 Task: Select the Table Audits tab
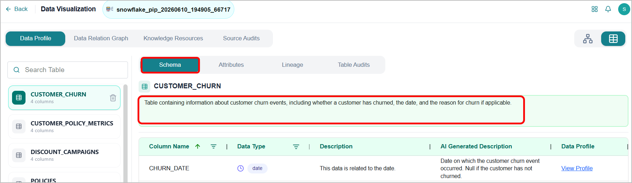[354, 65]
